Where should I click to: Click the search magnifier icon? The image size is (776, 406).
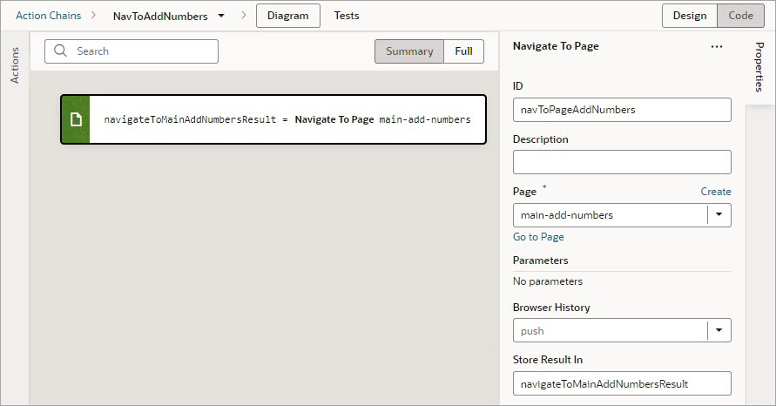point(61,51)
